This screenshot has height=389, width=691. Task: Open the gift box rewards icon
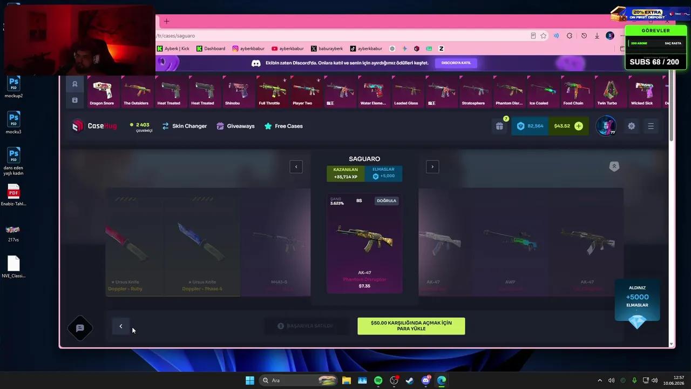click(x=499, y=126)
